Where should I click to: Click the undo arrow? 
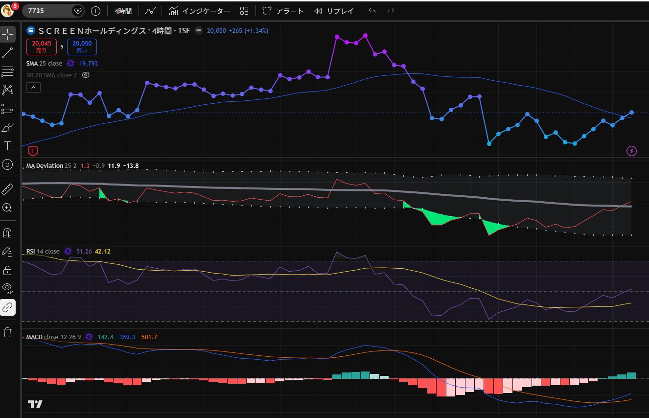372,11
